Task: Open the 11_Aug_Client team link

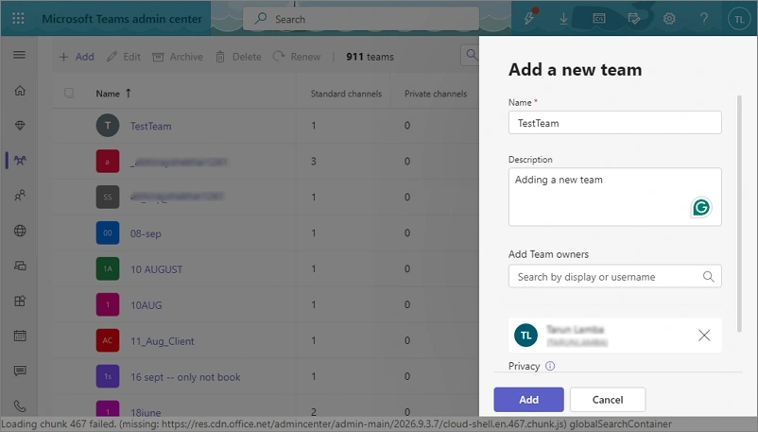Action: coord(163,340)
